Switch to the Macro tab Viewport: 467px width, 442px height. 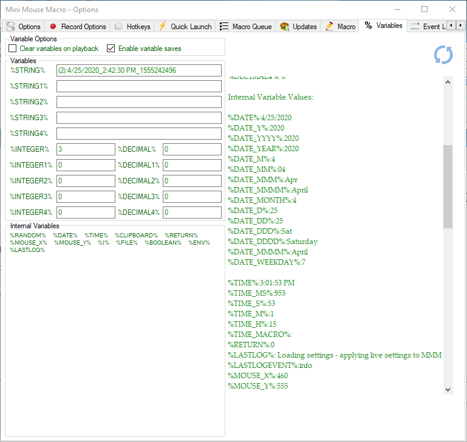coord(340,27)
